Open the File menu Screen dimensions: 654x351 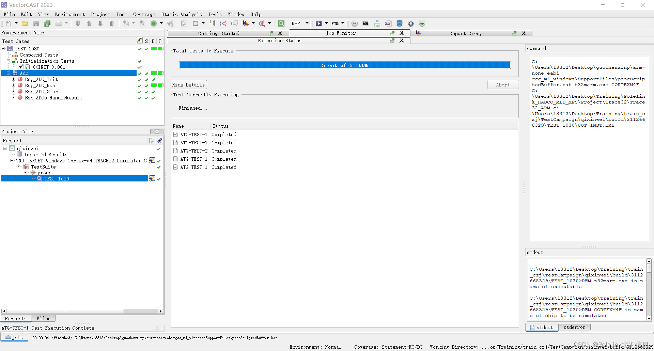pos(9,14)
